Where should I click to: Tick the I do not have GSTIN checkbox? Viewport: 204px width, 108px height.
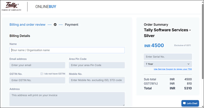(42, 74)
